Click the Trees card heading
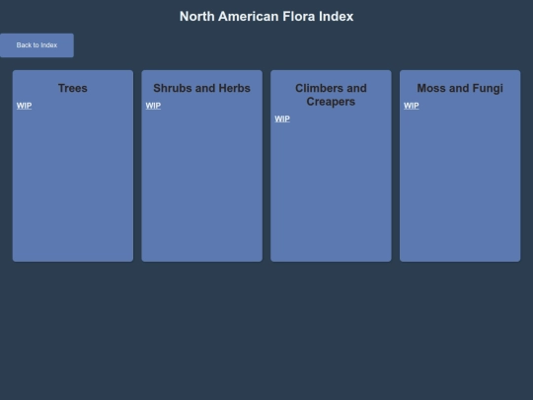The width and height of the screenshot is (533, 400). (73, 88)
